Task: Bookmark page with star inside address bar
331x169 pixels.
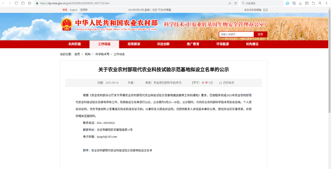Action: click(236, 3)
